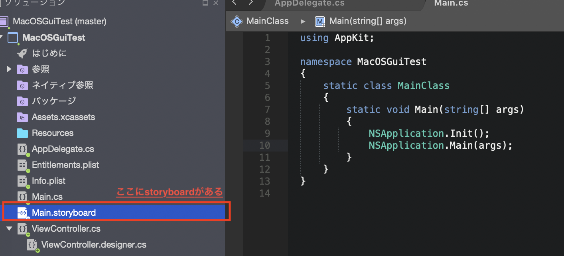564x256 pixels.
Task: Click the rocket icon beside はじめに
Action: click(22, 53)
